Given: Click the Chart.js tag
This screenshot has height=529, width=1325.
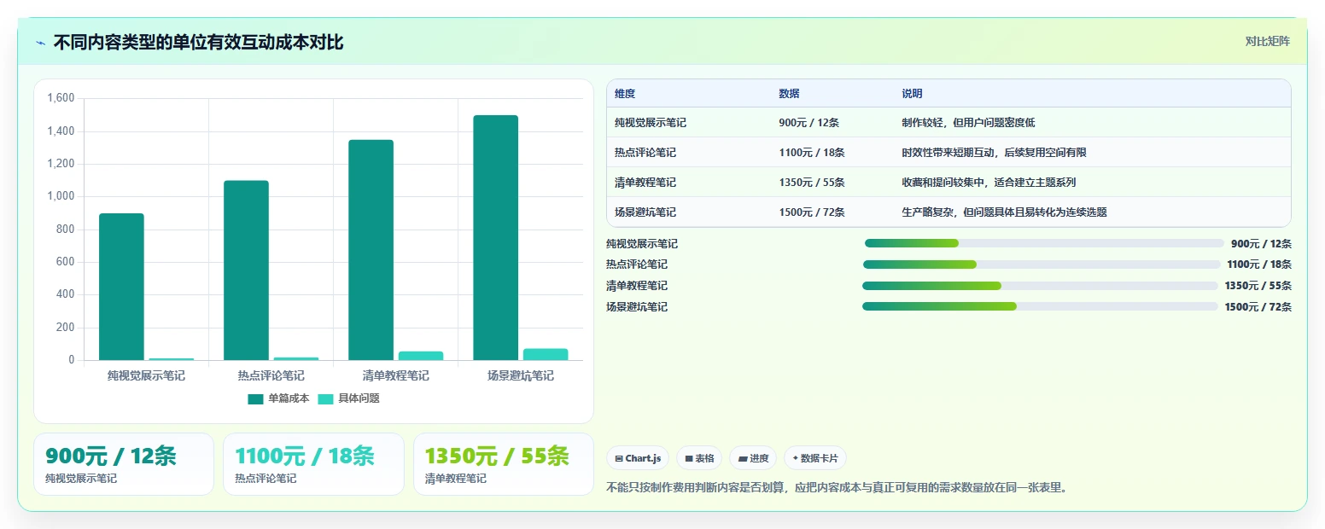Looking at the screenshot, I should point(638,458).
